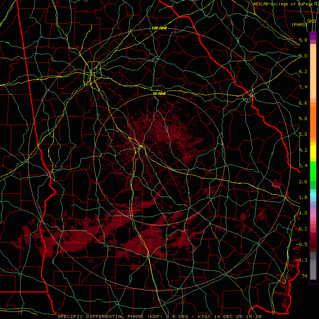The image size is (319, 319).
Task: Click the "14 DEC 25" date text
Action: (229, 317)
